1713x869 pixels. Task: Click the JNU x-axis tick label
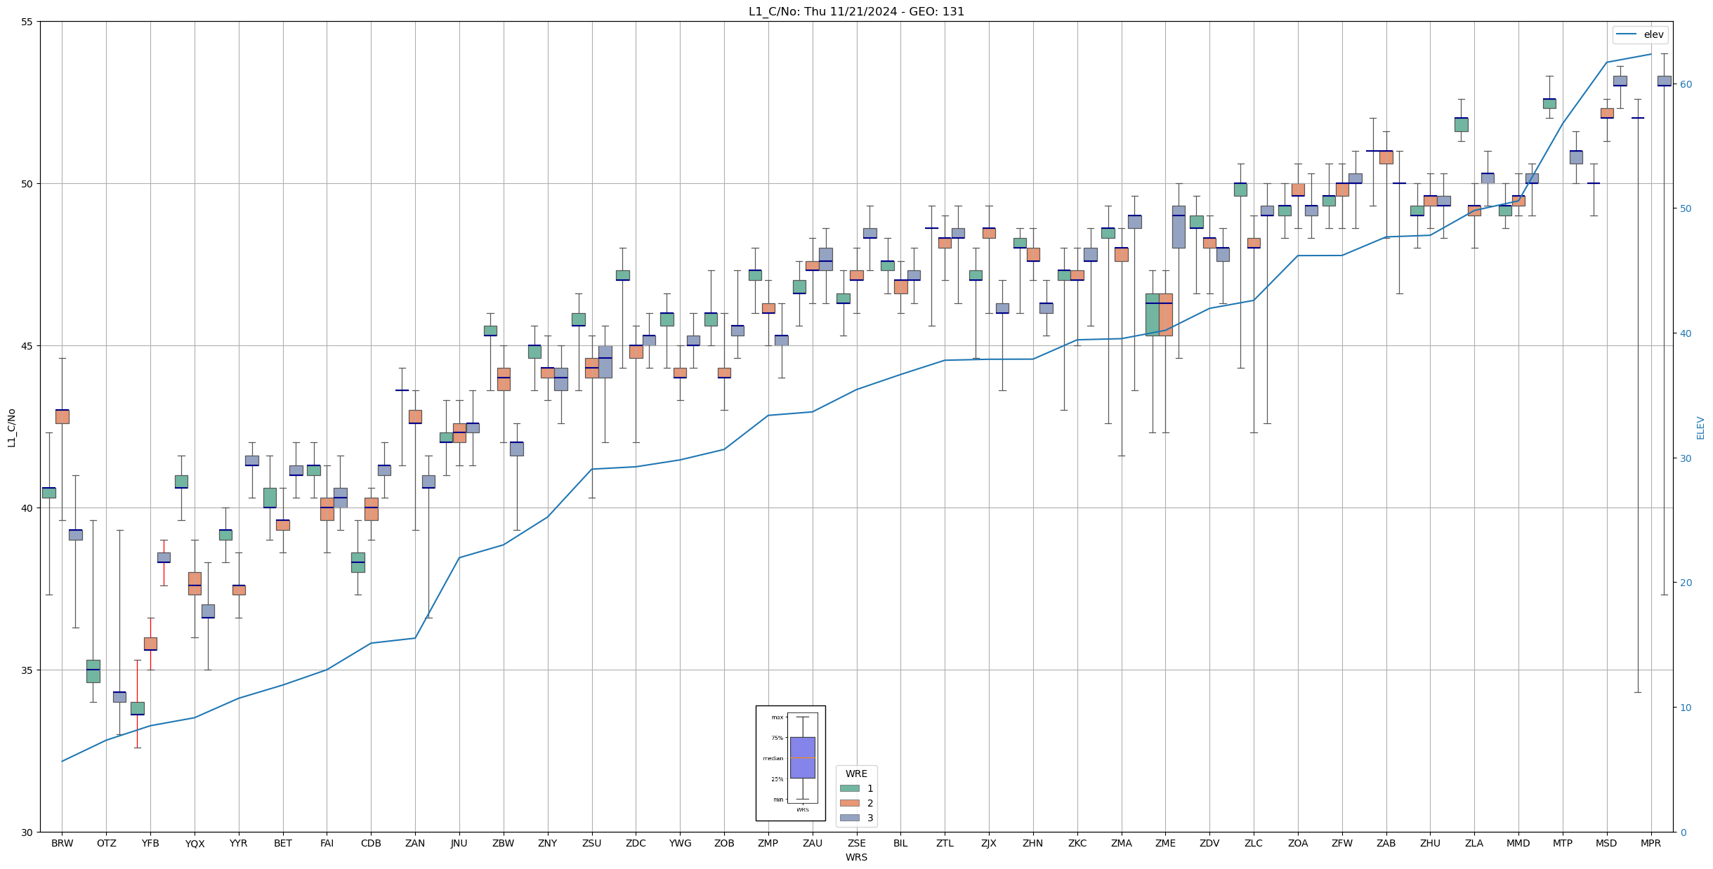459,843
